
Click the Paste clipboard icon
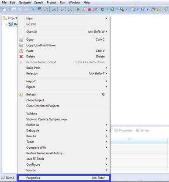pyautogui.click(x=21, y=51)
